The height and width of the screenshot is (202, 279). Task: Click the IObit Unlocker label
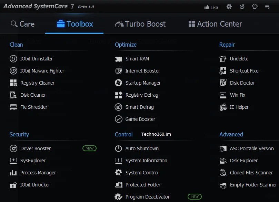35,185
